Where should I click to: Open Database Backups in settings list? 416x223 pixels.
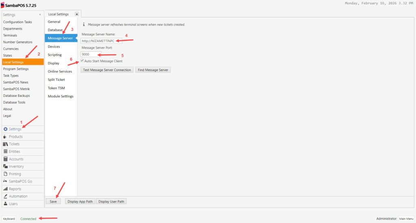pos(16,96)
